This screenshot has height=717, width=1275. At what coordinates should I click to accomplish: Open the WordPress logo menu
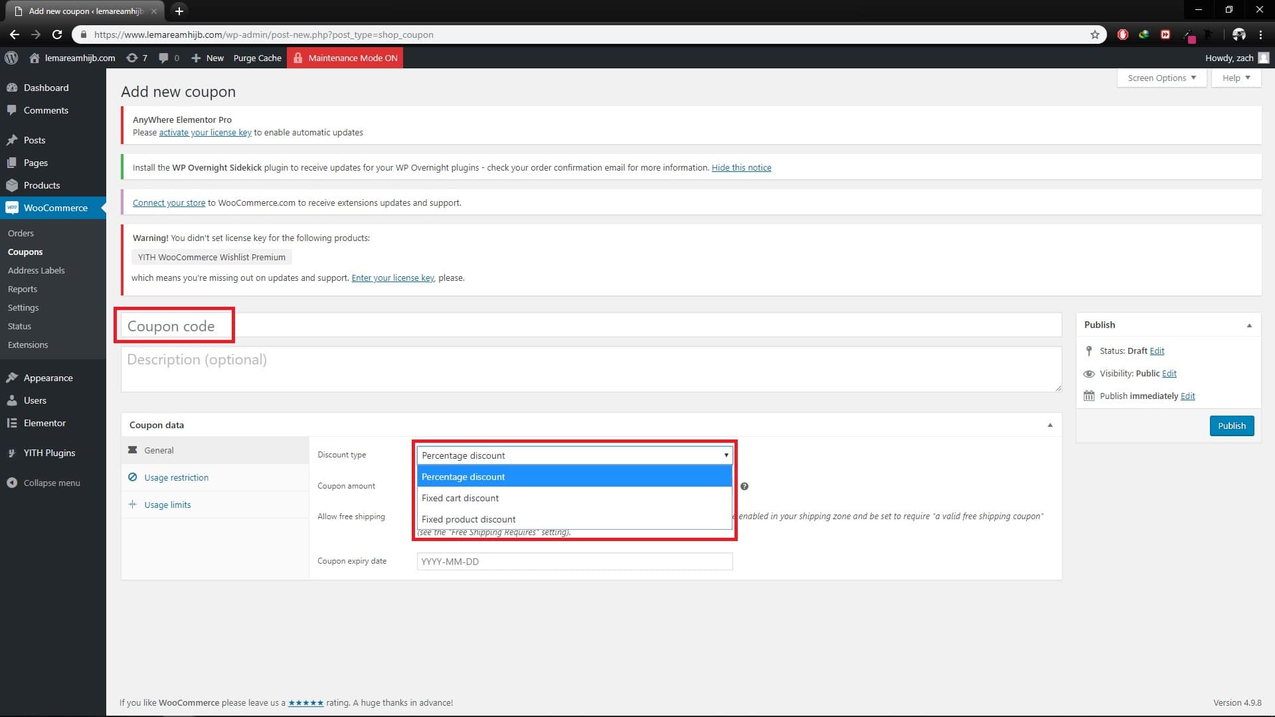tap(11, 58)
